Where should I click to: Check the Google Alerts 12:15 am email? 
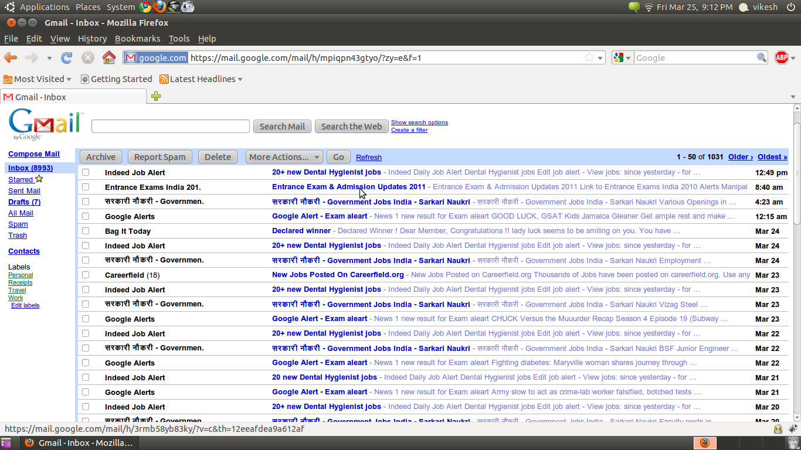pyautogui.click(x=86, y=216)
